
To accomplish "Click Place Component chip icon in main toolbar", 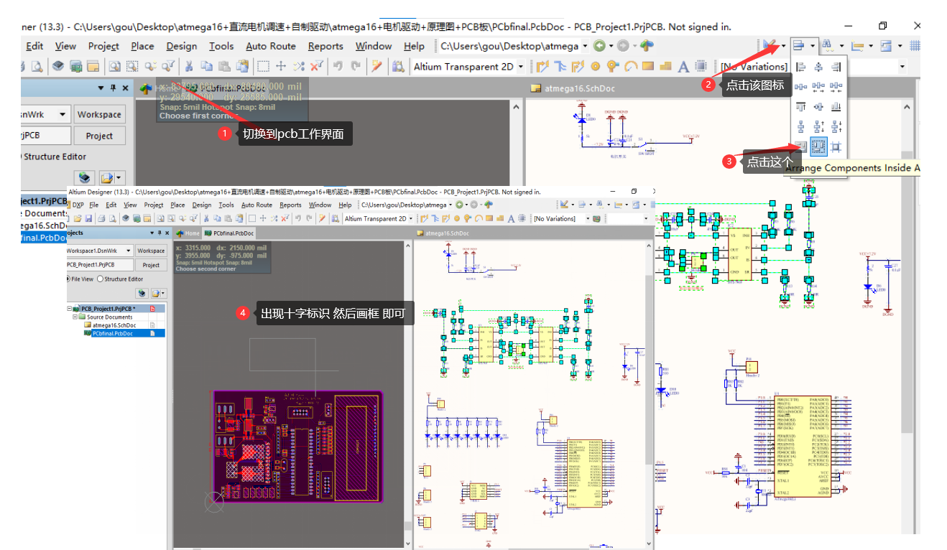I will [x=701, y=66].
